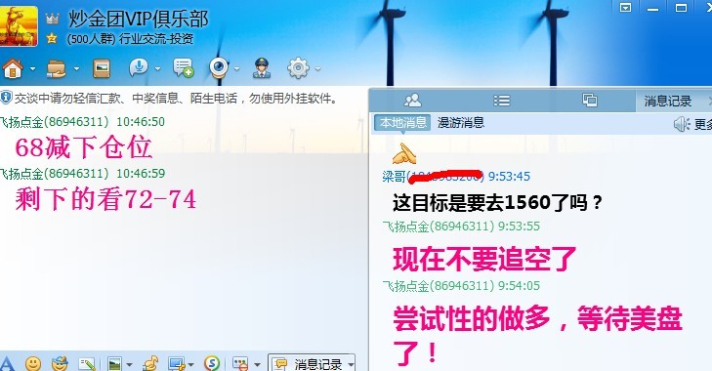The height and width of the screenshot is (371, 712).
Task: Show the group members panel icon
Action: [412, 101]
